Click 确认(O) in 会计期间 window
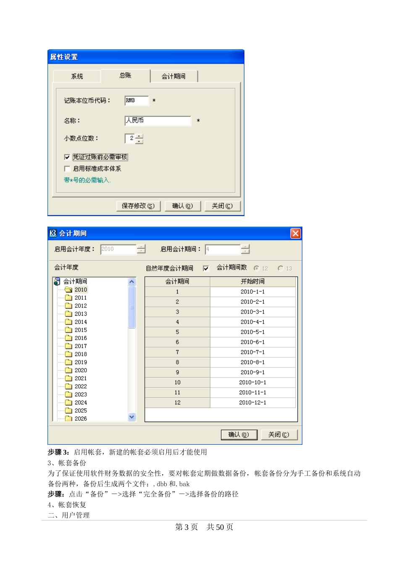 click(239, 435)
